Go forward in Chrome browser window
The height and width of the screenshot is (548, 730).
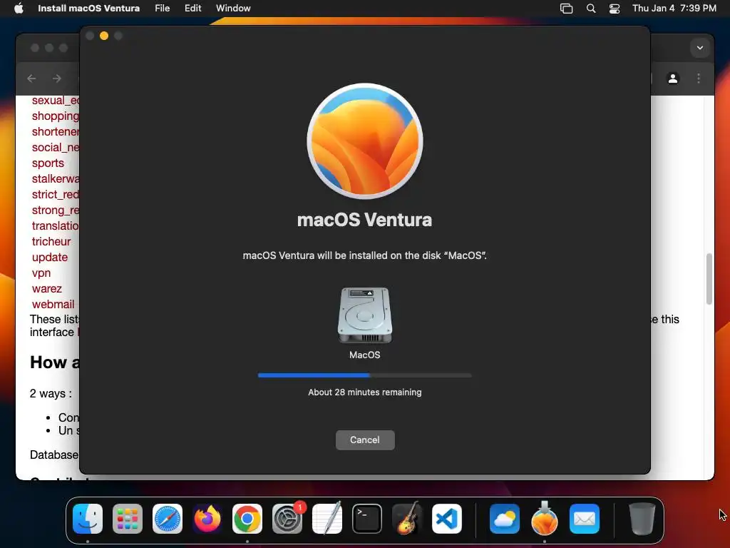[x=57, y=78]
